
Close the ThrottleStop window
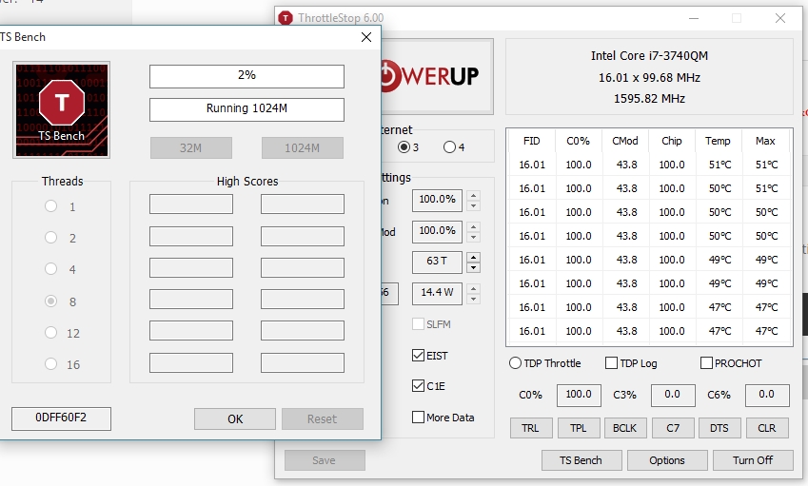pos(780,18)
